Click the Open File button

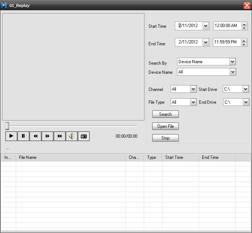click(x=165, y=126)
